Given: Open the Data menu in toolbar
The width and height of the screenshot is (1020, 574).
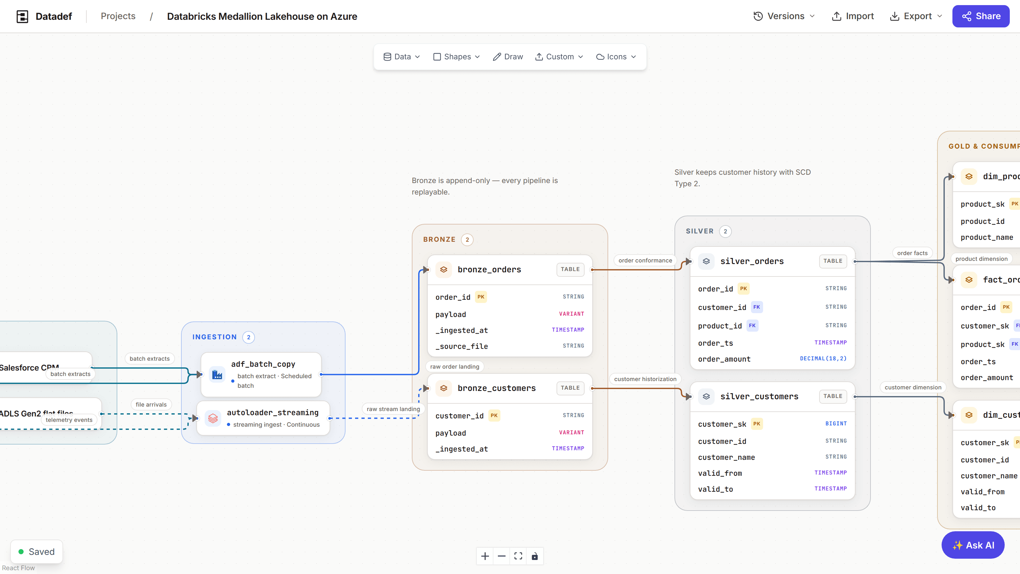Looking at the screenshot, I should [x=402, y=57].
